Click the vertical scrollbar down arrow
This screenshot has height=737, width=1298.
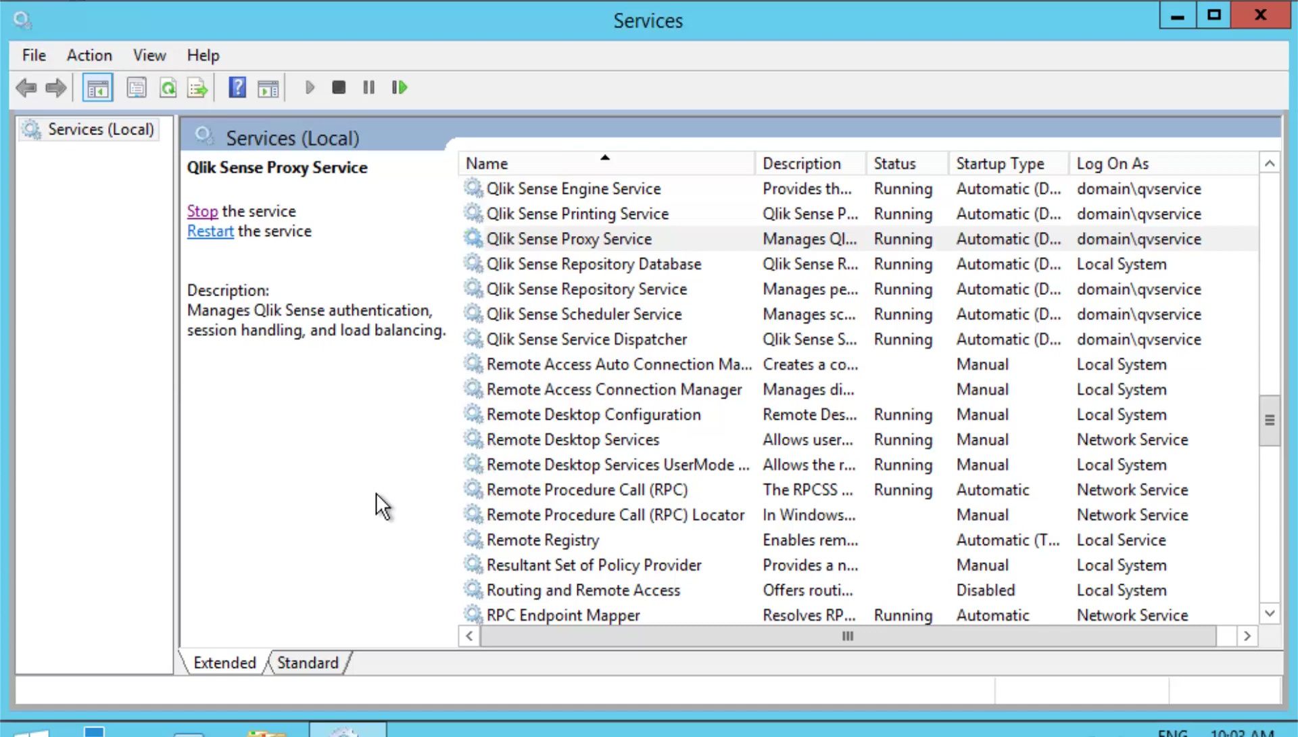pyautogui.click(x=1270, y=613)
